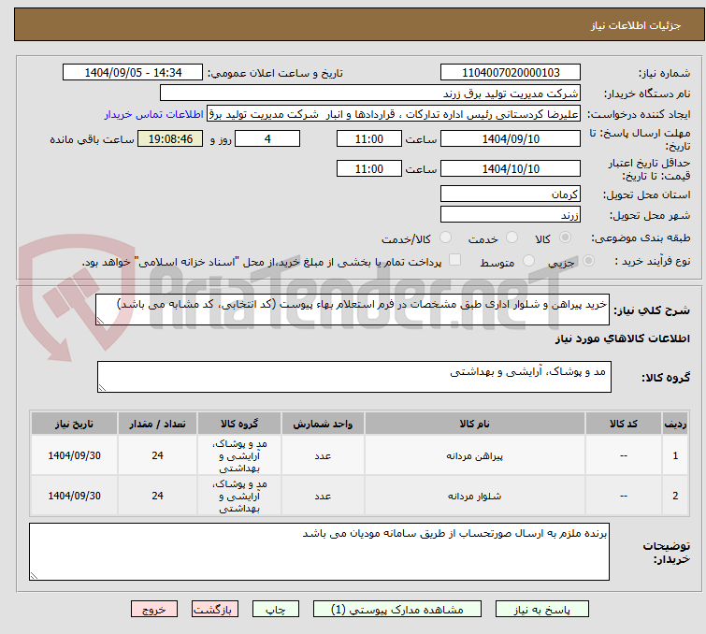This screenshot has height=634, width=706.
Task: Click the 'بازگشت' back button
Action: 215,610
